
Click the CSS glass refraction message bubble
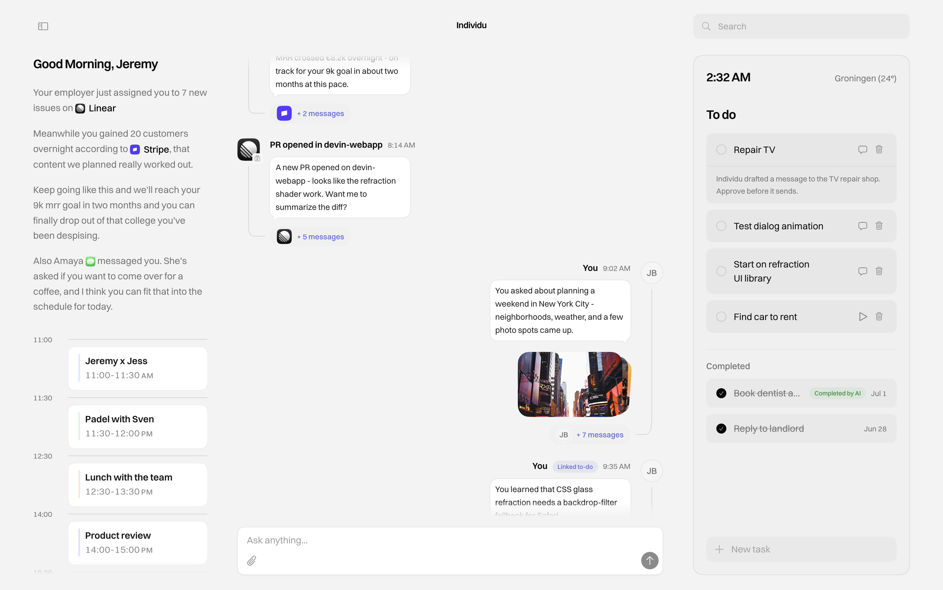(x=560, y=497)
